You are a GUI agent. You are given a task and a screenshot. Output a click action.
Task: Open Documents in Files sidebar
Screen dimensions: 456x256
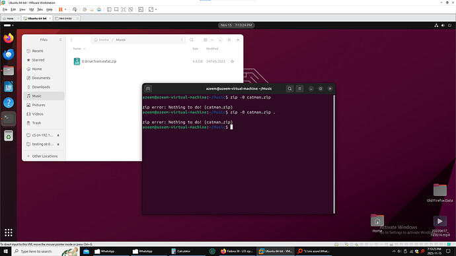(44, 78)
